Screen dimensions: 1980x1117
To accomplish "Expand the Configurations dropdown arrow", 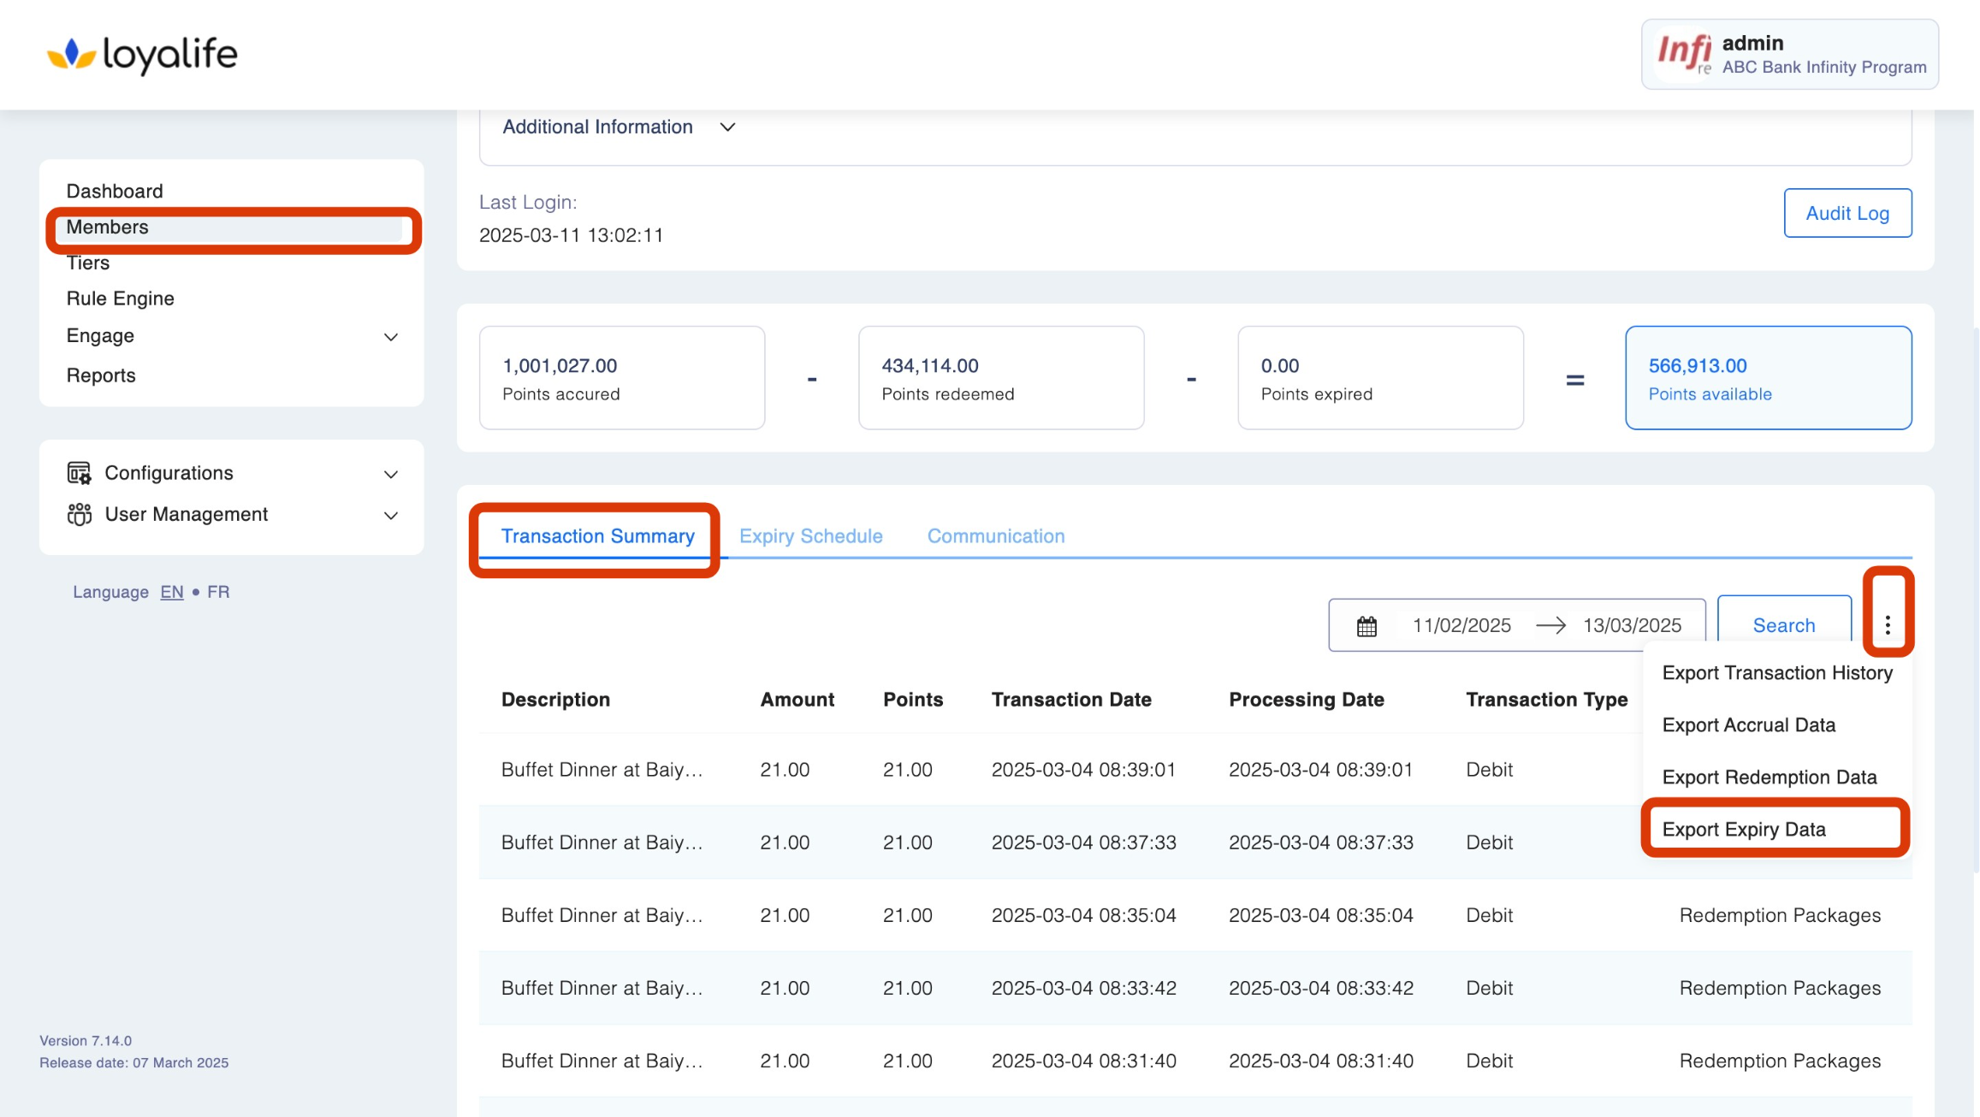I will click(391, 474).
